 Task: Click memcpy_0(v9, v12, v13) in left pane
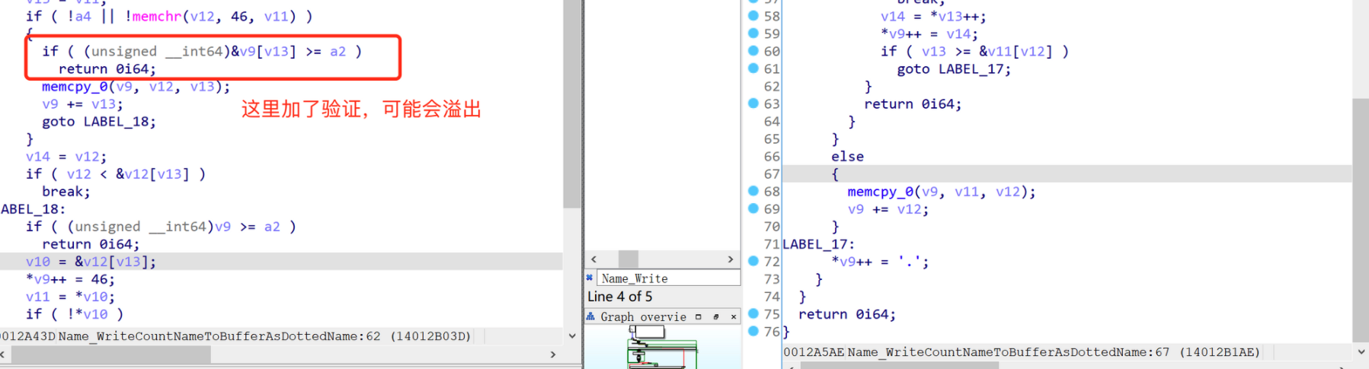(136, 86)
